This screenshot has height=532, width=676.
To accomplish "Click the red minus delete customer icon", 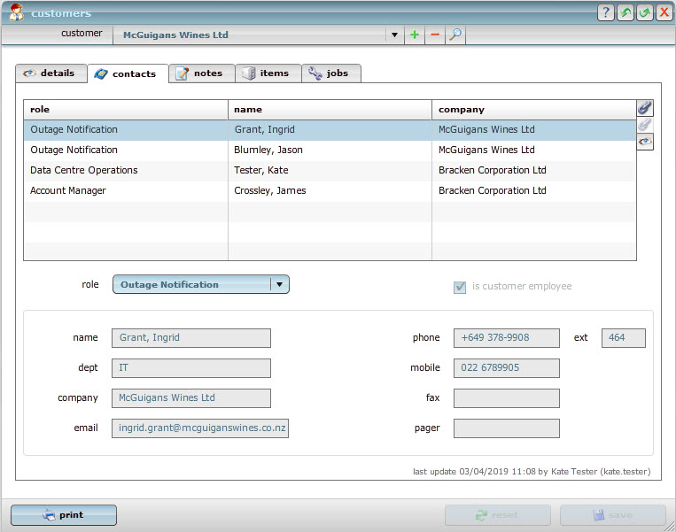I will pos(434,35).
